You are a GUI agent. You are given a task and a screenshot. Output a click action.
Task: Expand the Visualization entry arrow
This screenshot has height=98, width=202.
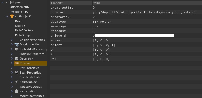[12, 91]
